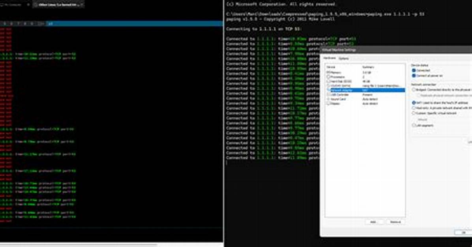This screenshot has height=247, width=472.
Task: Click the Summary column header
Action: click(368, 67)
